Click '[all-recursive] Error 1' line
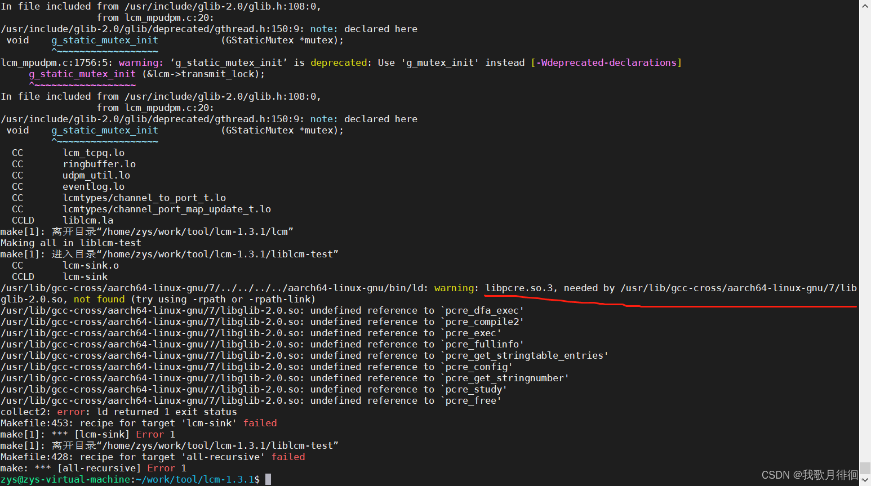Screen dimensions: 871x486 (94, 468)
